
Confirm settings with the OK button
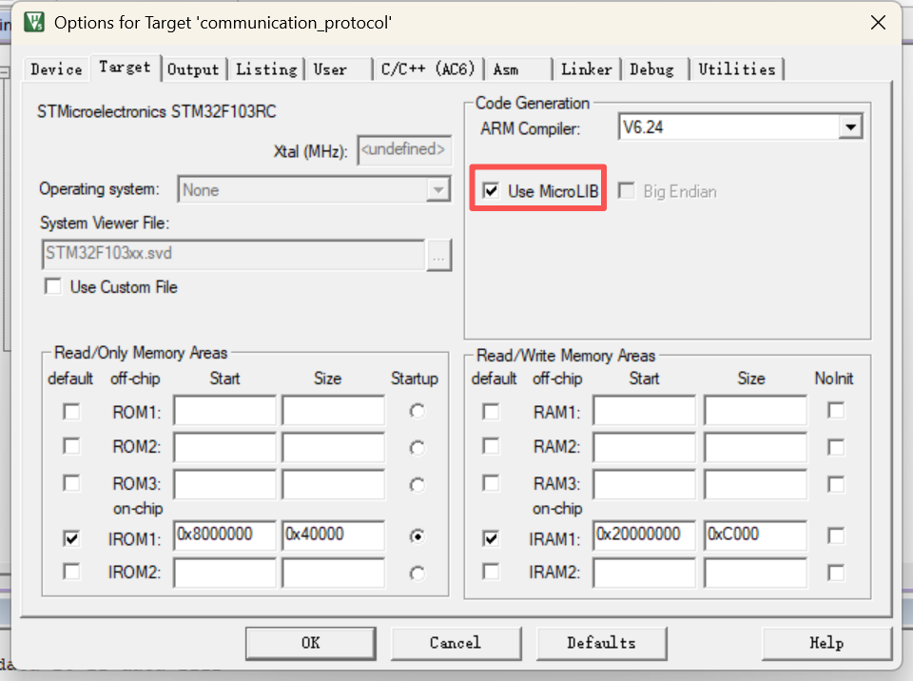tap(311, 643)
